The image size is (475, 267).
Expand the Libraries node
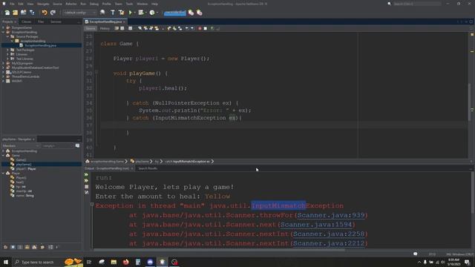7,54
